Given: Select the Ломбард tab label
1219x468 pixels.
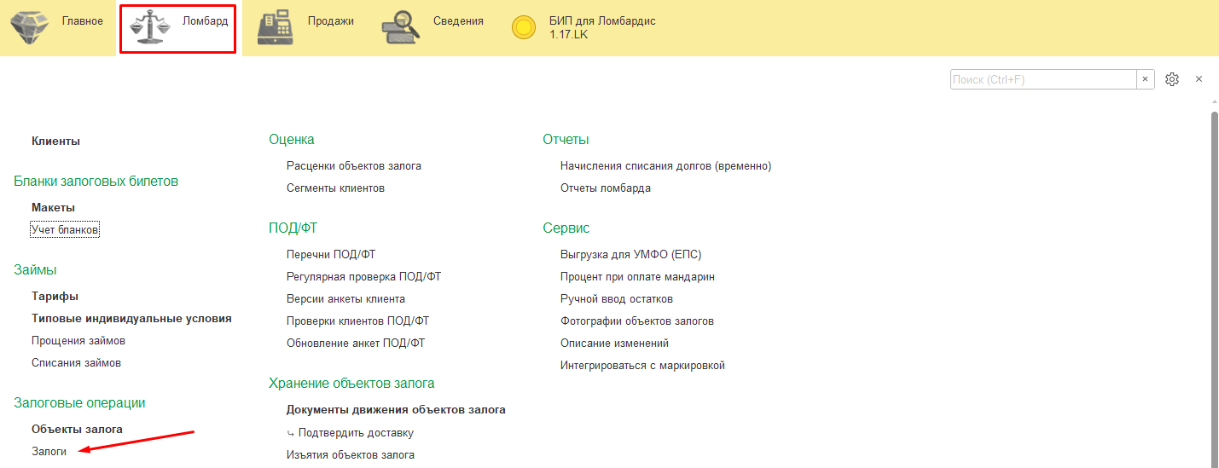Looking at the screenshot, I should coord(206,20).
